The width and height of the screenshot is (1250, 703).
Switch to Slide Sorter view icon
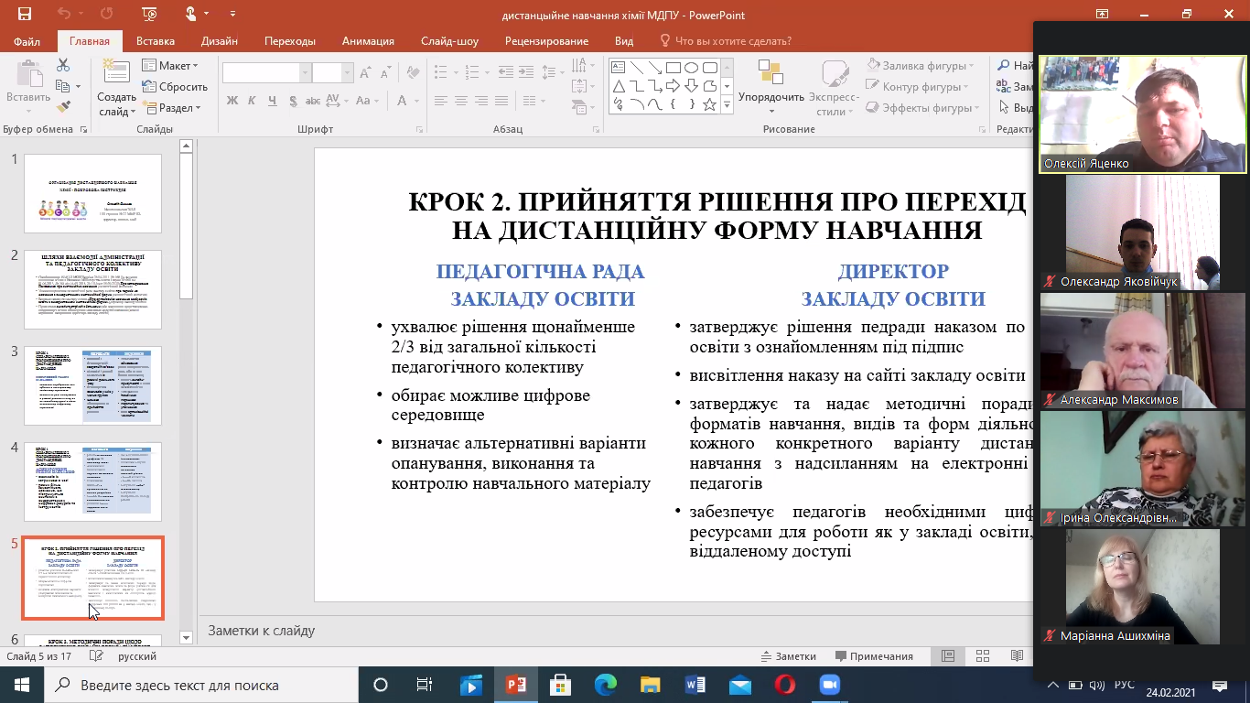point(982,656)
